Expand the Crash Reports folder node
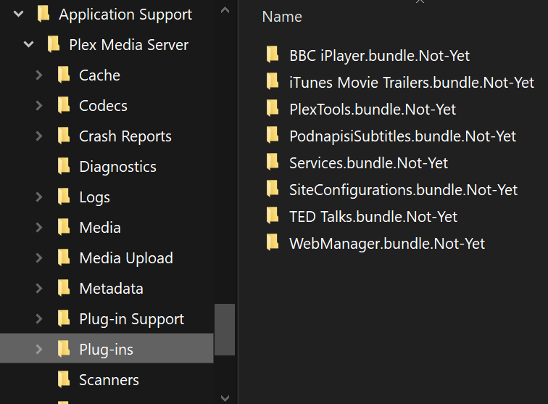Image resolution: width=548 pixels, height=404 pixels. pyautogui.click(x=39, y=136)
